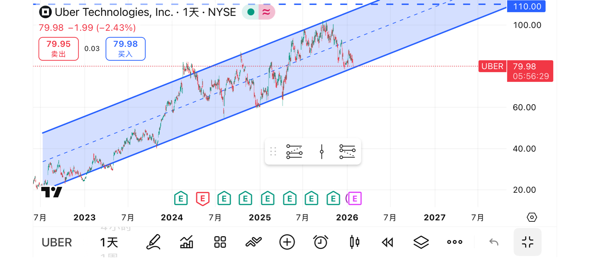Select the vertical line tool in floating toolbar
Image resolution: width=590 pixels, height=272 pixels.
click(x=321, y=152)
